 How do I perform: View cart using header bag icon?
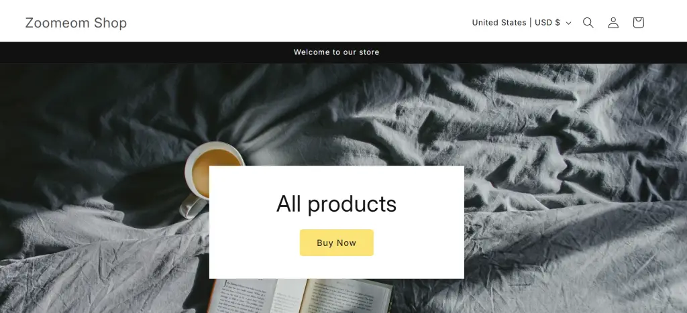click(639, 23)
